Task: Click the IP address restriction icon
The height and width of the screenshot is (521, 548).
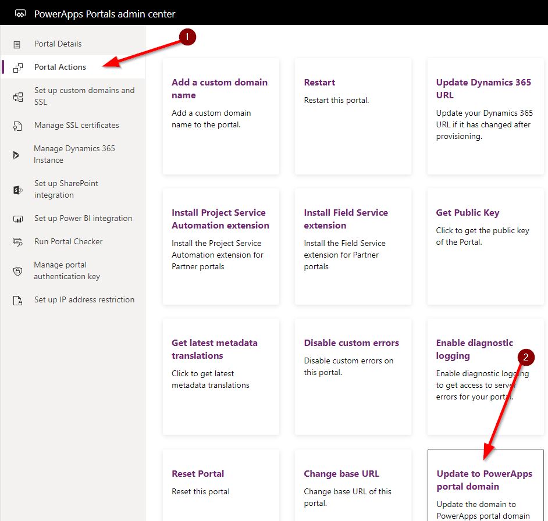Action: point(17,300)
